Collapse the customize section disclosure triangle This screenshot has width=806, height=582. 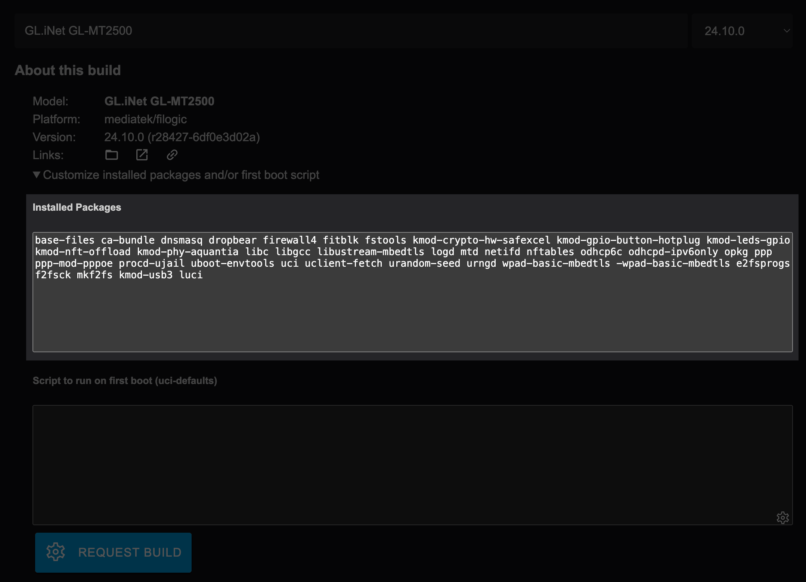pos(36,175)
